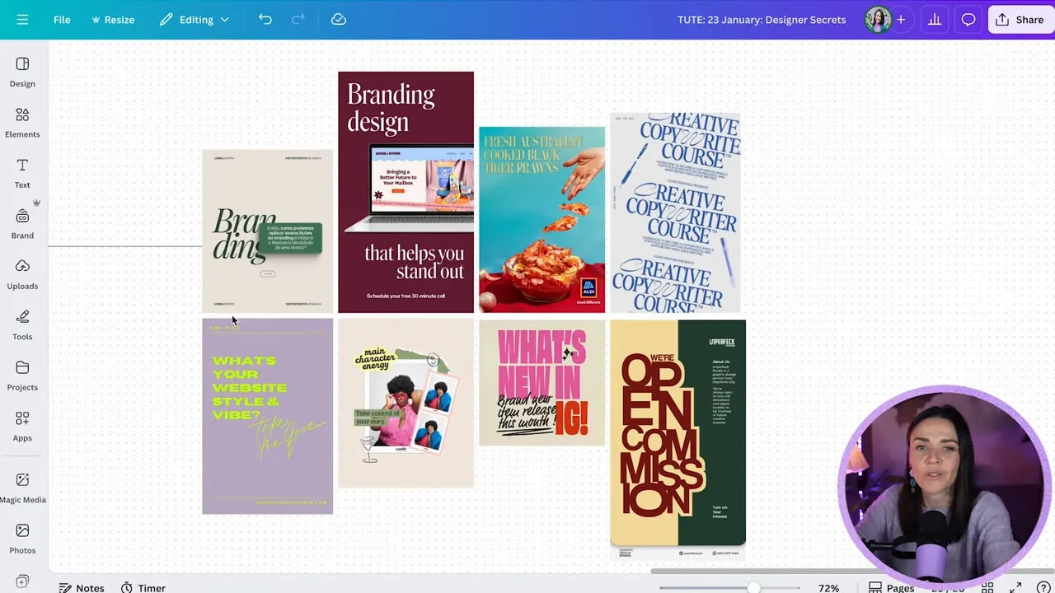
Task: Open the Elements panel
Action: pyautogui.click(x=22, y=124)
